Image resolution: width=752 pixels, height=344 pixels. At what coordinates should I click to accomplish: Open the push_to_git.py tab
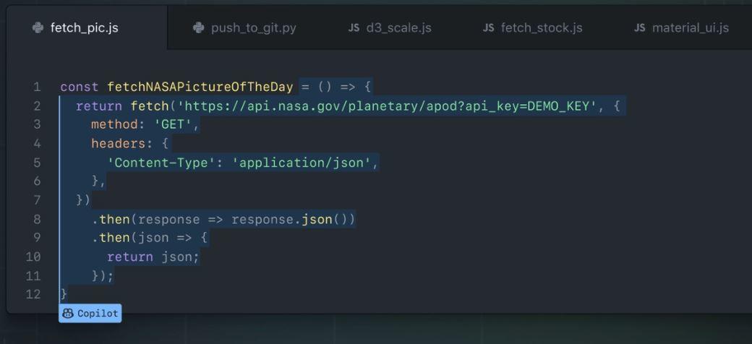(244, 27)
